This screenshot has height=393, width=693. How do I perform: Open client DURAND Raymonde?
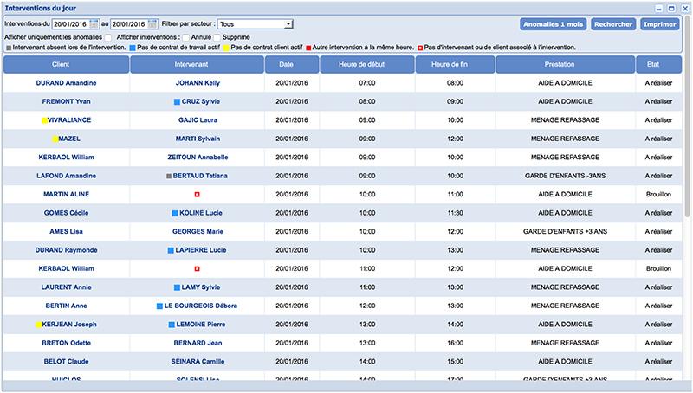coord(67,250)
